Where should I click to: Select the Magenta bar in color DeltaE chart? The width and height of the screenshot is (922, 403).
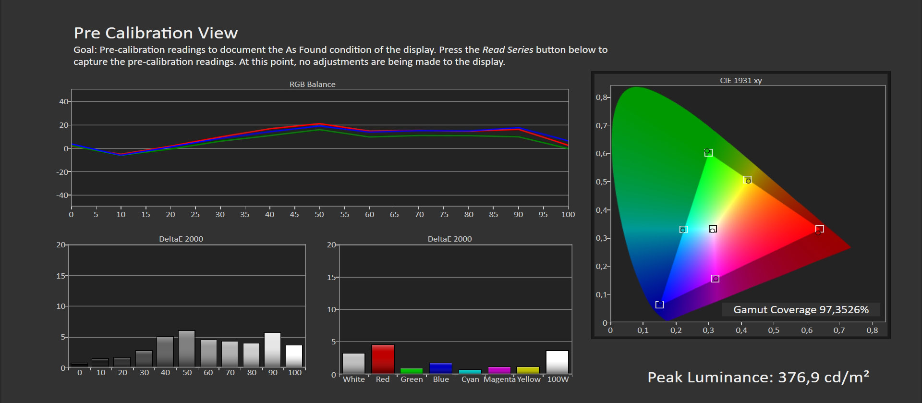click(499, 370)
